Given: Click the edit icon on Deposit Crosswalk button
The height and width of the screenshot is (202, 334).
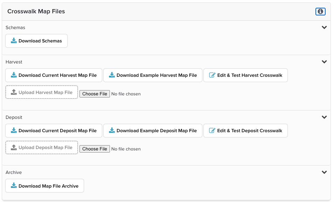Looking at the screenshot, I should point(212,131).
